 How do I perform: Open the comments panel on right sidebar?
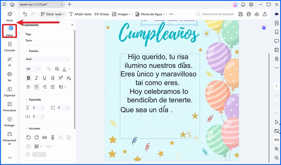pos(277,41)
